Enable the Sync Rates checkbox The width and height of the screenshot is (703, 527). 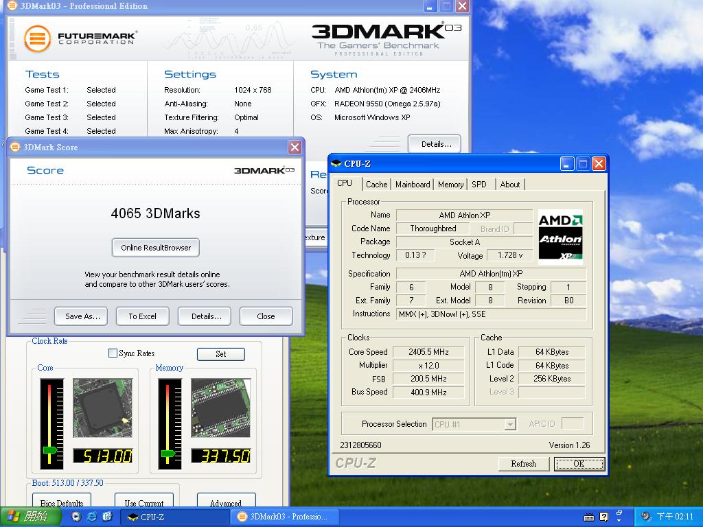(x=113, y=353)
